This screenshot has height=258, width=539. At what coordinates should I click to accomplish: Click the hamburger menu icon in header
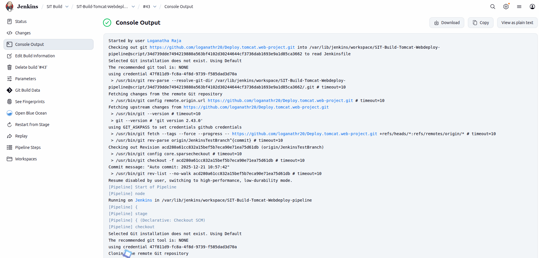coord(519,7)
